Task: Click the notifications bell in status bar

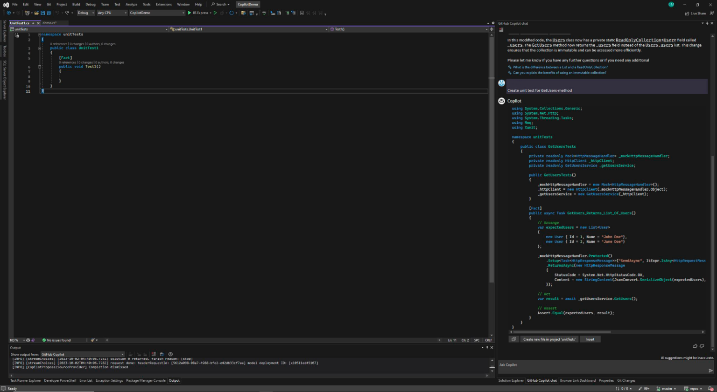Action: 710,389
